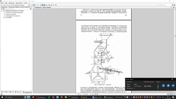The image size is (176, 99).
Task: Expand the ТОПЛИВО tree node
Action: [3, 18]
